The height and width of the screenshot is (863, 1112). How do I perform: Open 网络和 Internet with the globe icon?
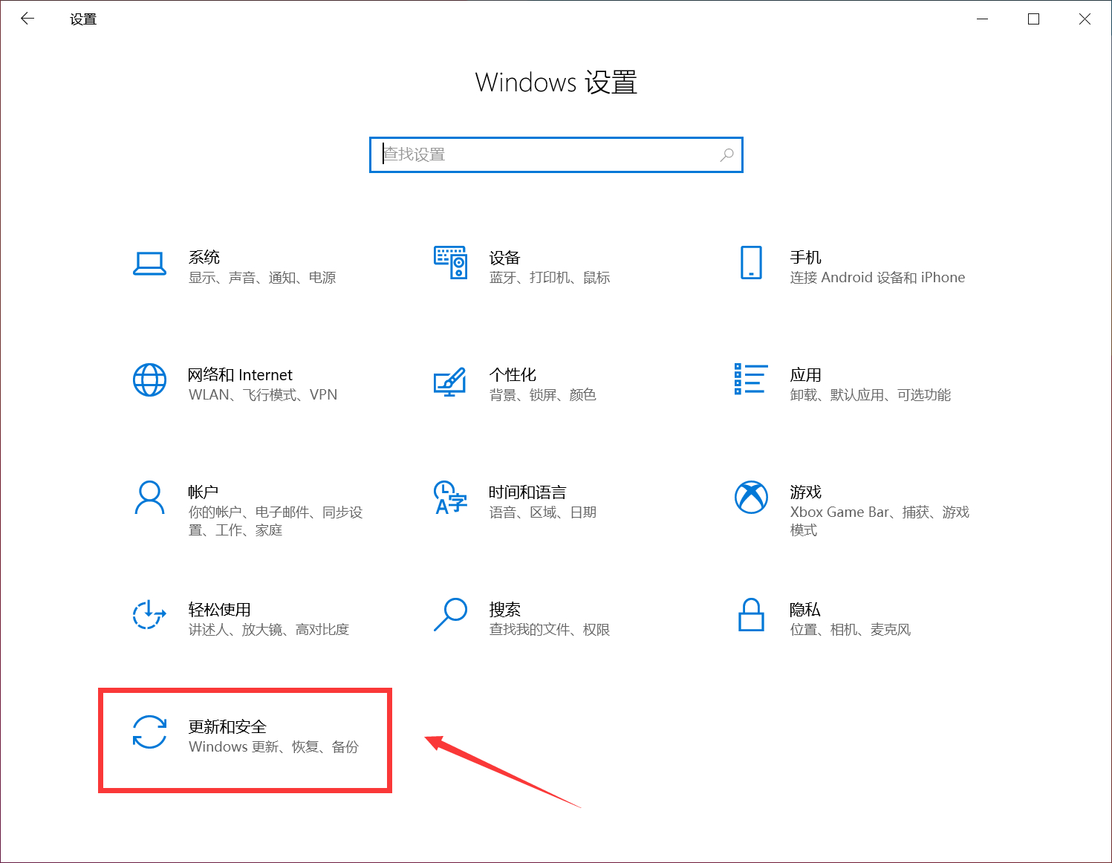coord(150,380)
